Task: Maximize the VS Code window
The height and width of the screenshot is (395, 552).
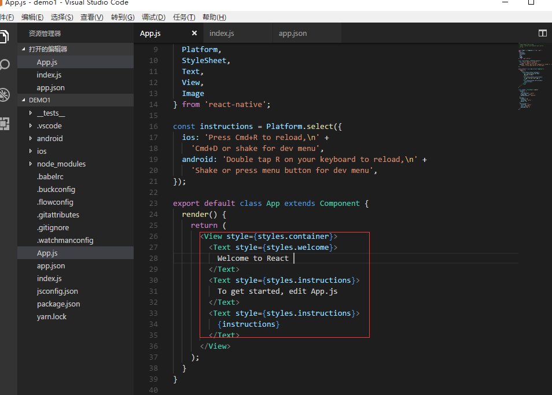Action: (531, 2)
